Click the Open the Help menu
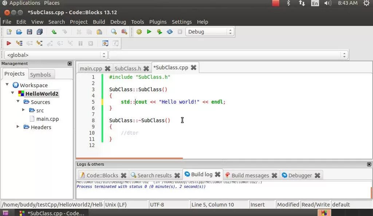The width and height of the screenshot is (373, 216). [x=203, y=22]
